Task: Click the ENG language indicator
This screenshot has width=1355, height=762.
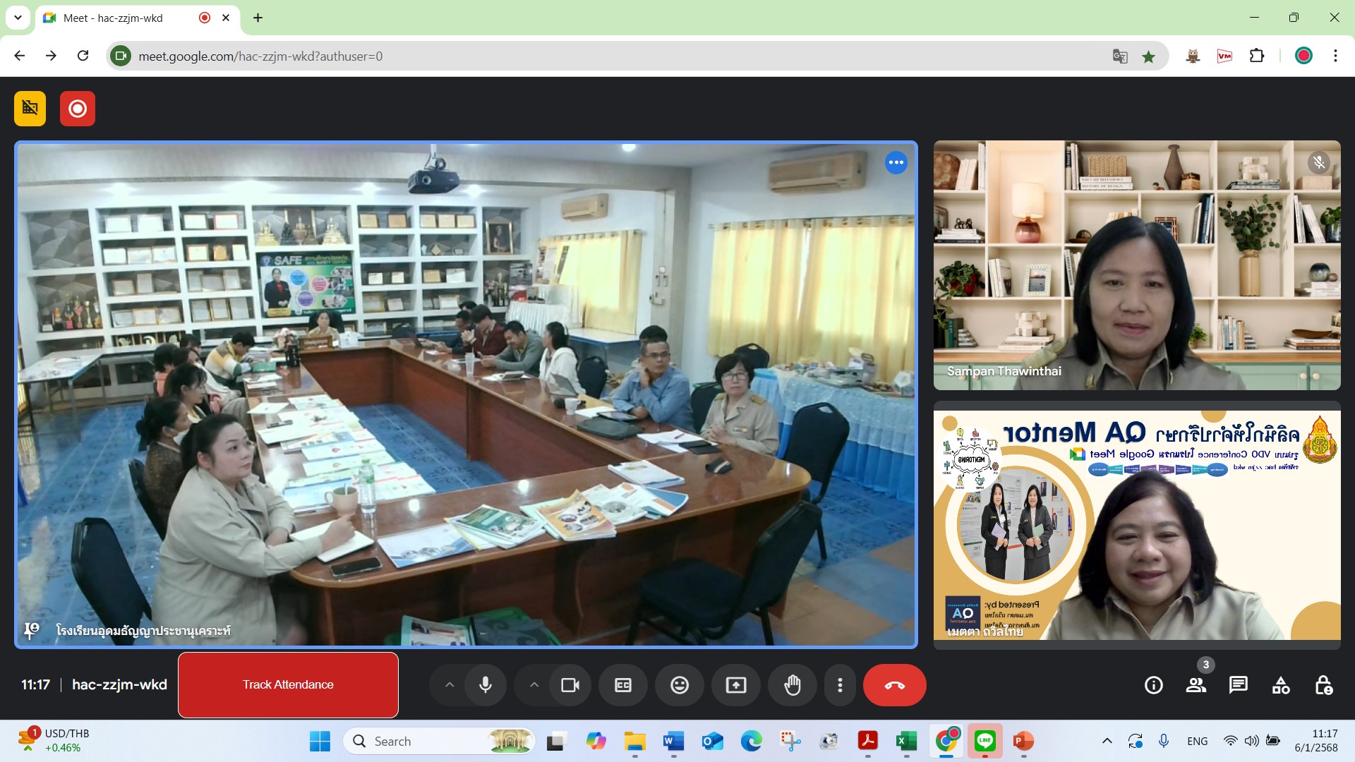Action: click(1197, 741)
